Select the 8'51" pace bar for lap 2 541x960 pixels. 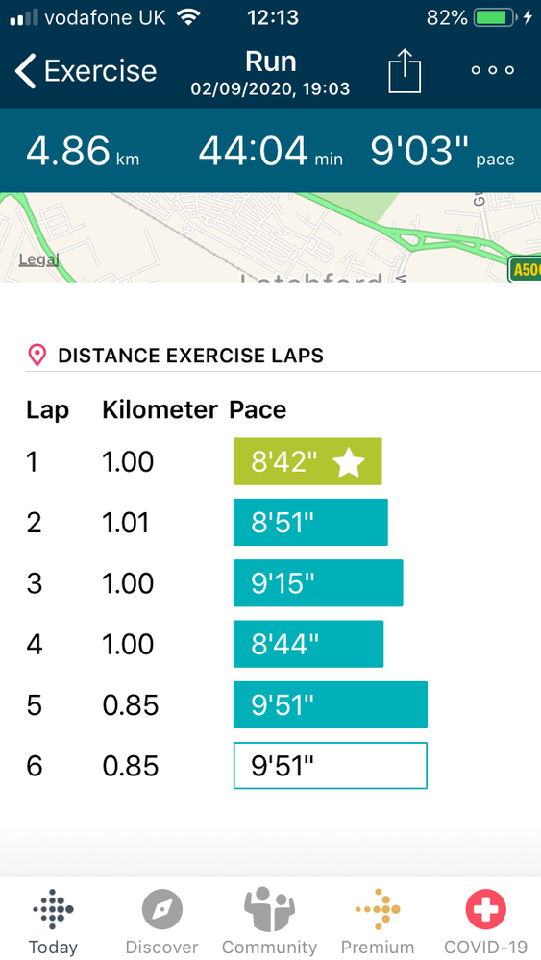pyautogui.click(x=310, y=522)
